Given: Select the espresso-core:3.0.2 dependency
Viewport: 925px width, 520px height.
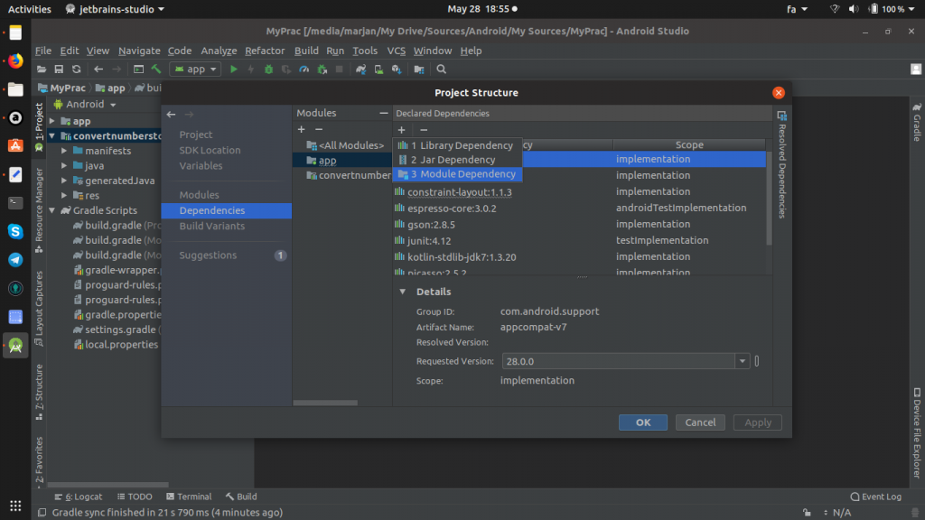Looking at the screenshot, I should pos(579,209).
